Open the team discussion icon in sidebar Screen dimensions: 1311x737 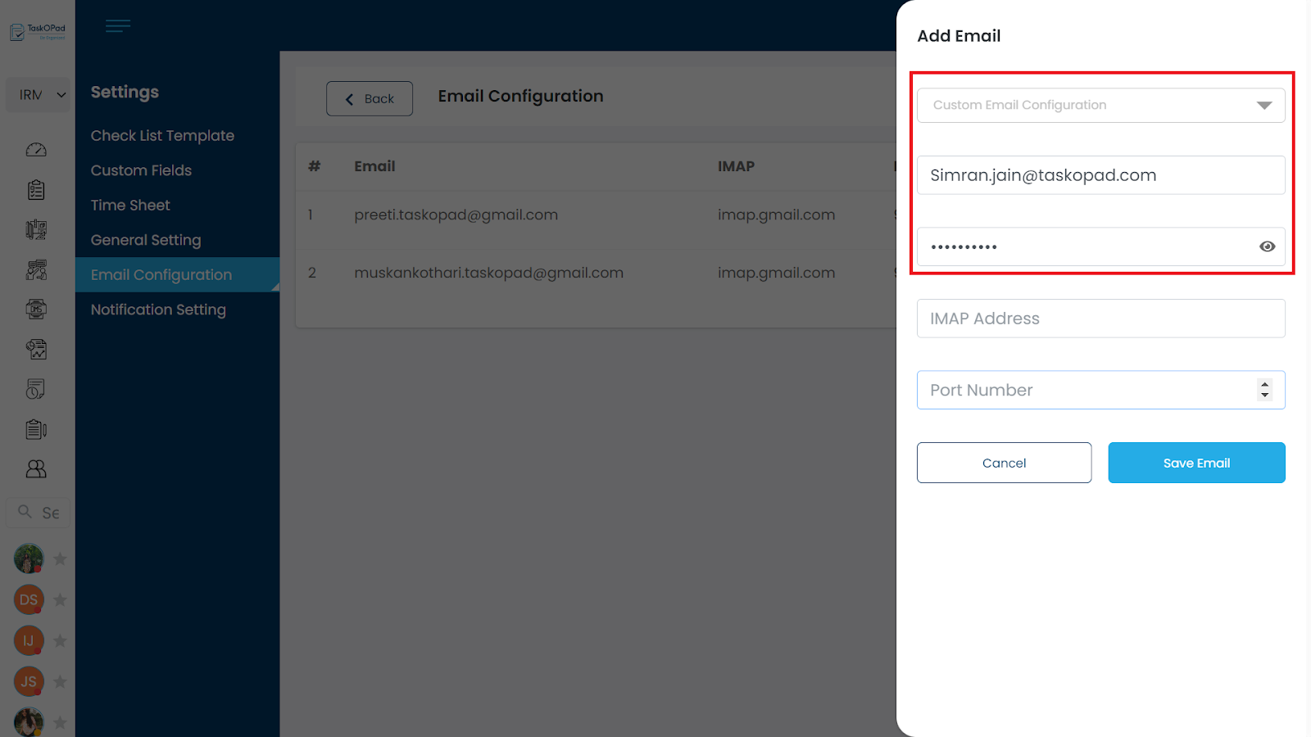click(36, 269)
